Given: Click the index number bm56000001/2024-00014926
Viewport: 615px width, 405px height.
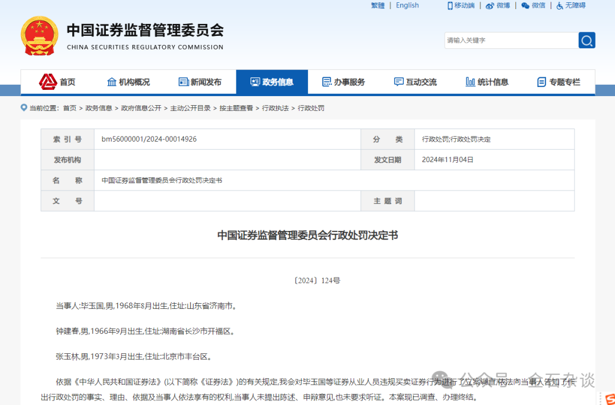Looking at the screenshot, I should tap(149, 139).
